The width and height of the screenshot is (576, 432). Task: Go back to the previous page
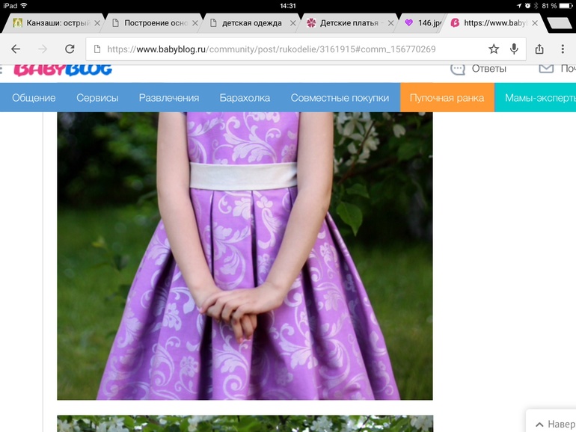[16, 49]
